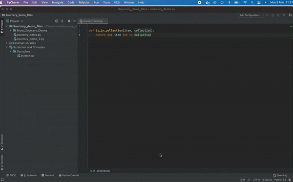Open the Tools menu

pyautogui.click(x=106, y=2)
